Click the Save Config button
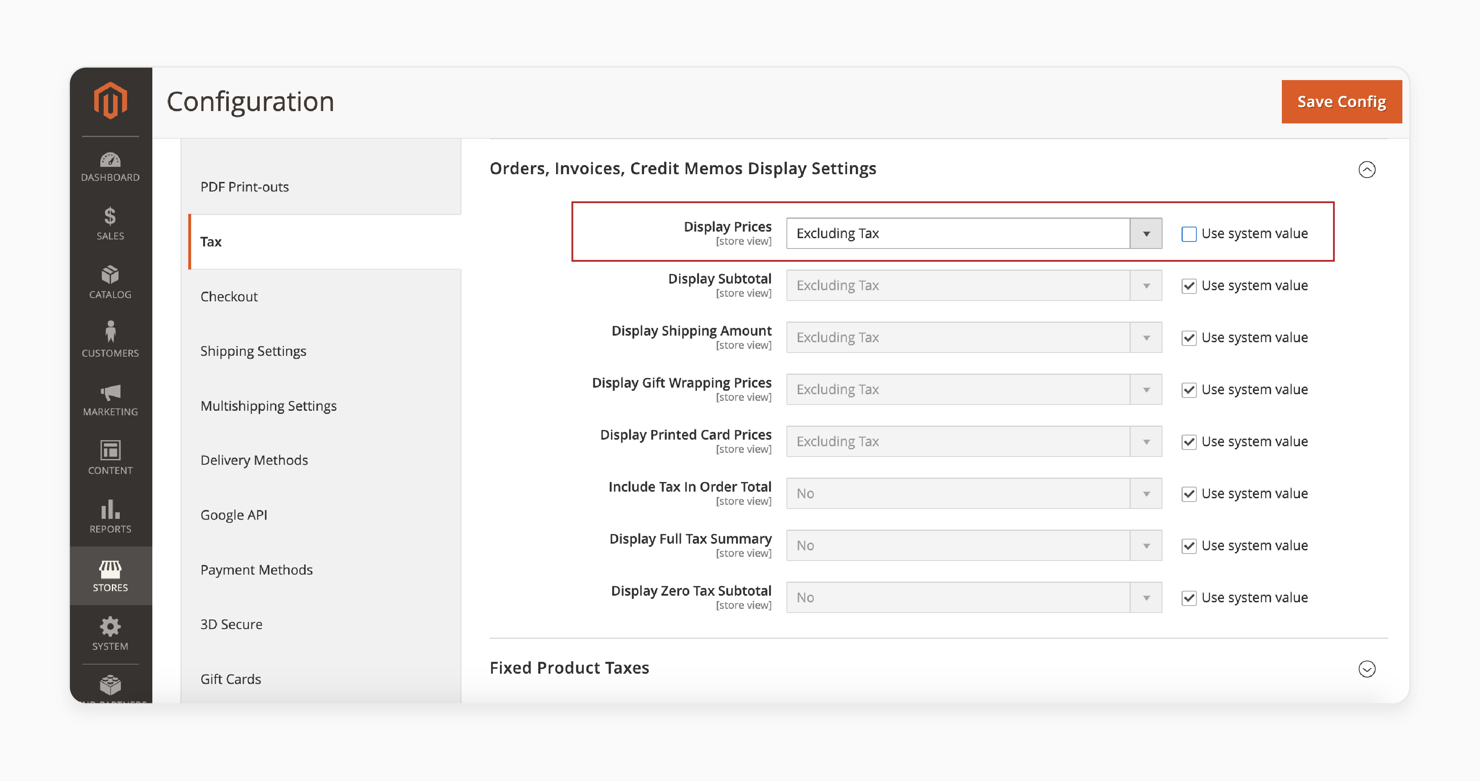 pyautogui.click(x=1342, y=102)
